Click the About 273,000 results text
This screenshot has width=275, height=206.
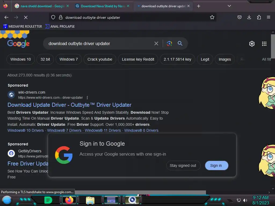click(39, 75)
